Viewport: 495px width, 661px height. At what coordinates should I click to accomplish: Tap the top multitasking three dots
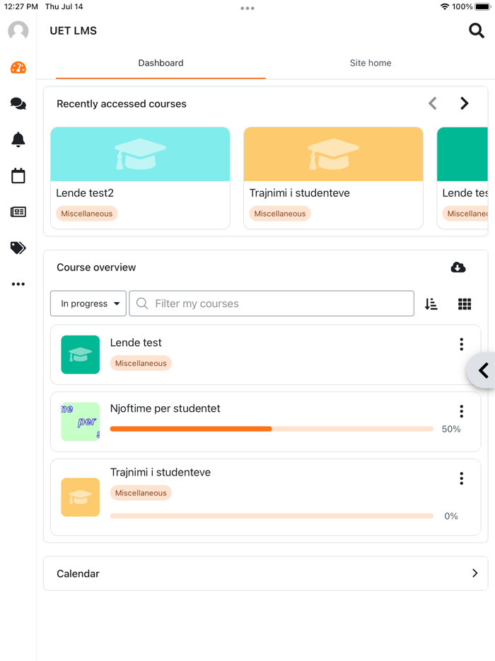pyautogui.click(x=248, y=8)
